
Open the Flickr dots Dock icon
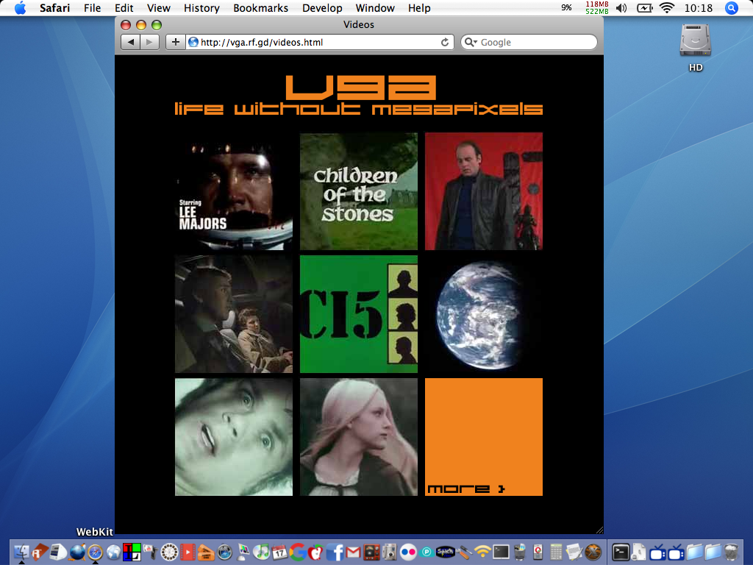click(408, 552)
